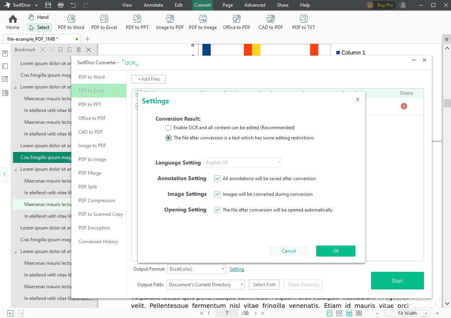Open the Annotate menu
Viewport: 451px width, 318px height.
pos(153,5)
